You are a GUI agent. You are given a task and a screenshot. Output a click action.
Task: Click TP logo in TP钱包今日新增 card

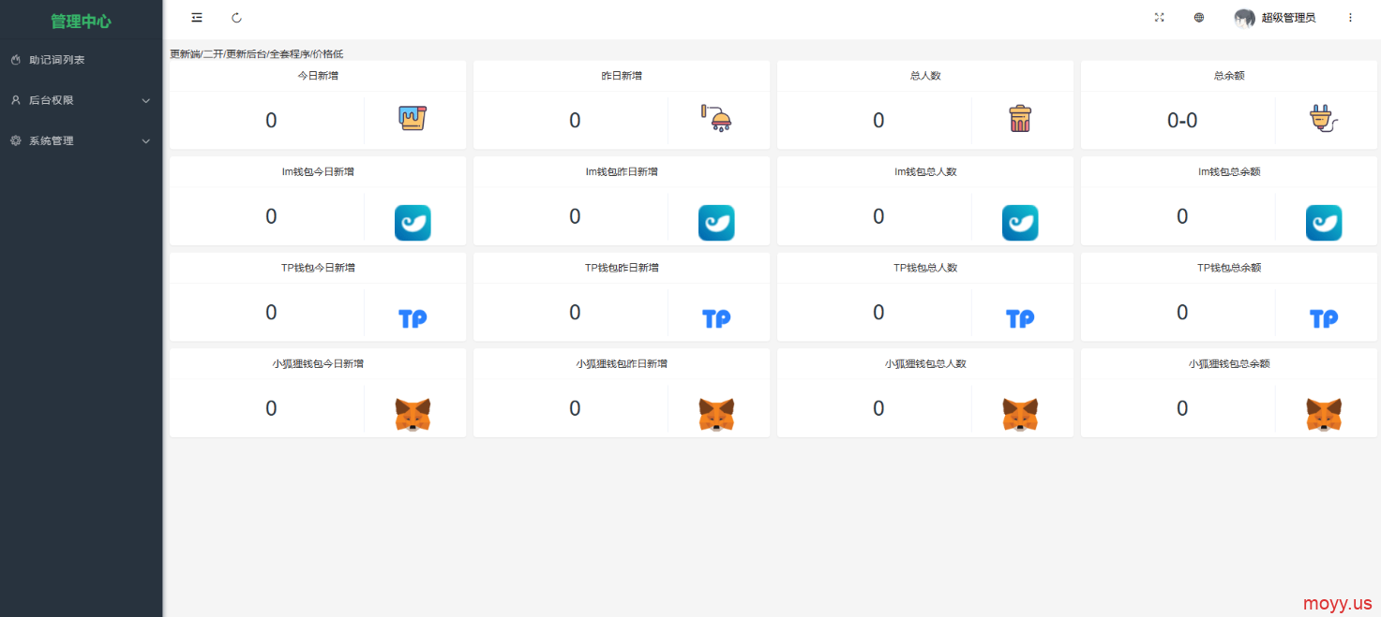413,318
